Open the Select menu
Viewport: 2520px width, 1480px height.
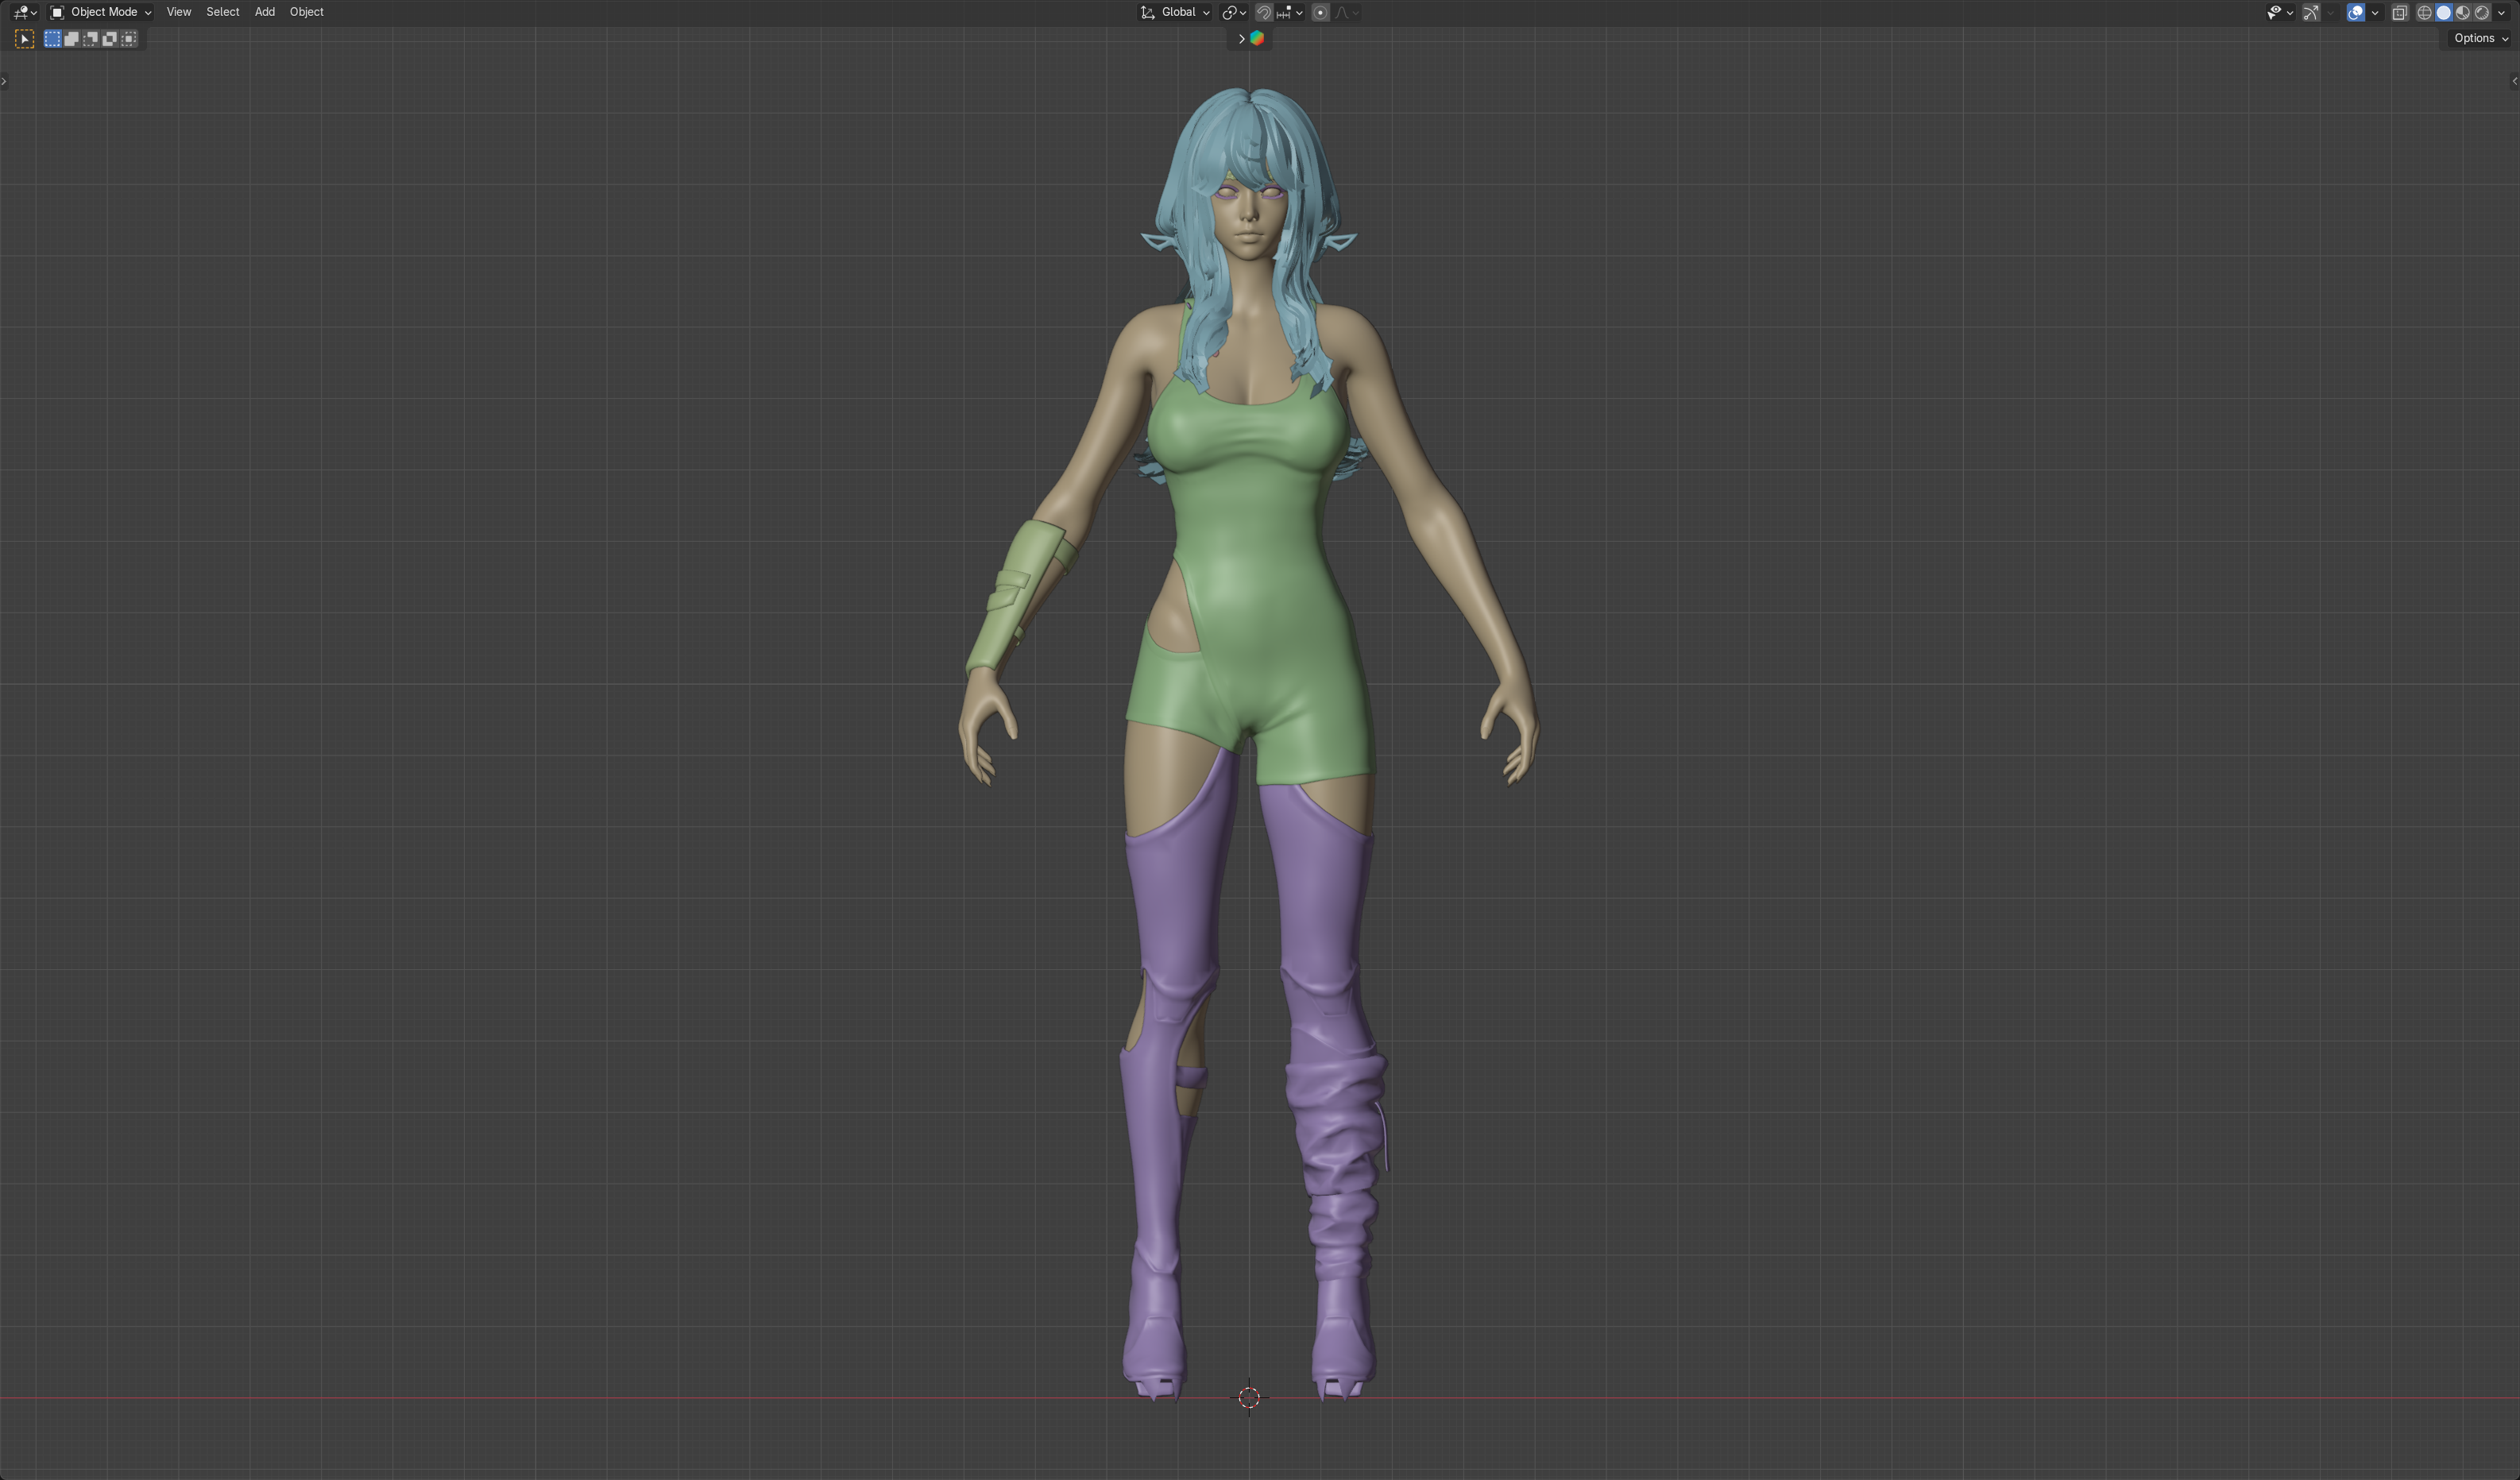(222, 12)
